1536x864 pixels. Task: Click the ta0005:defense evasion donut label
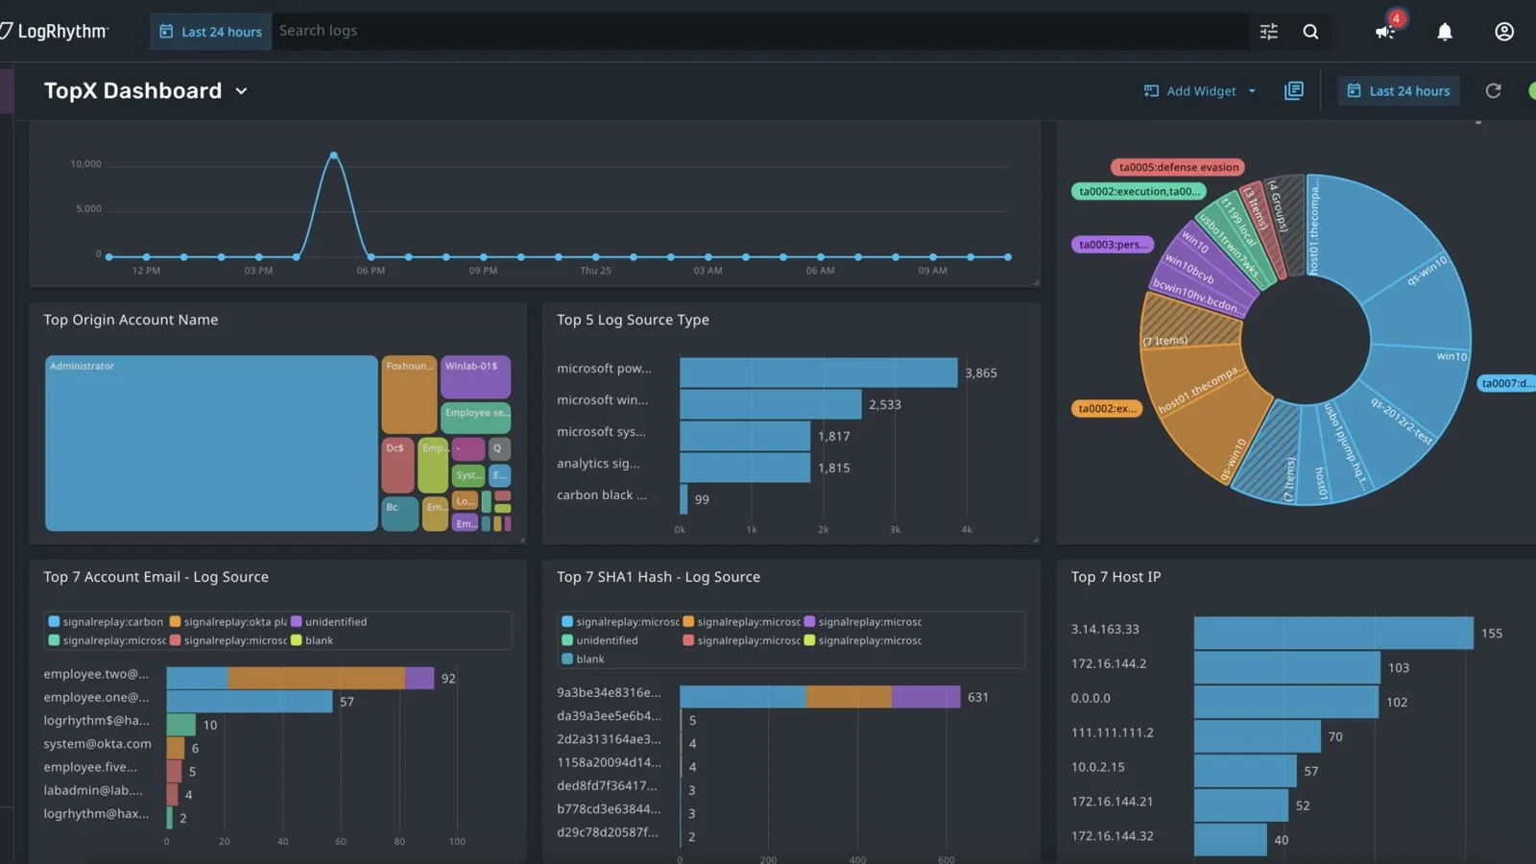1178,167
